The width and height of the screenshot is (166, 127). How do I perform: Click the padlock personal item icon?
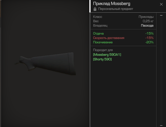95,9
